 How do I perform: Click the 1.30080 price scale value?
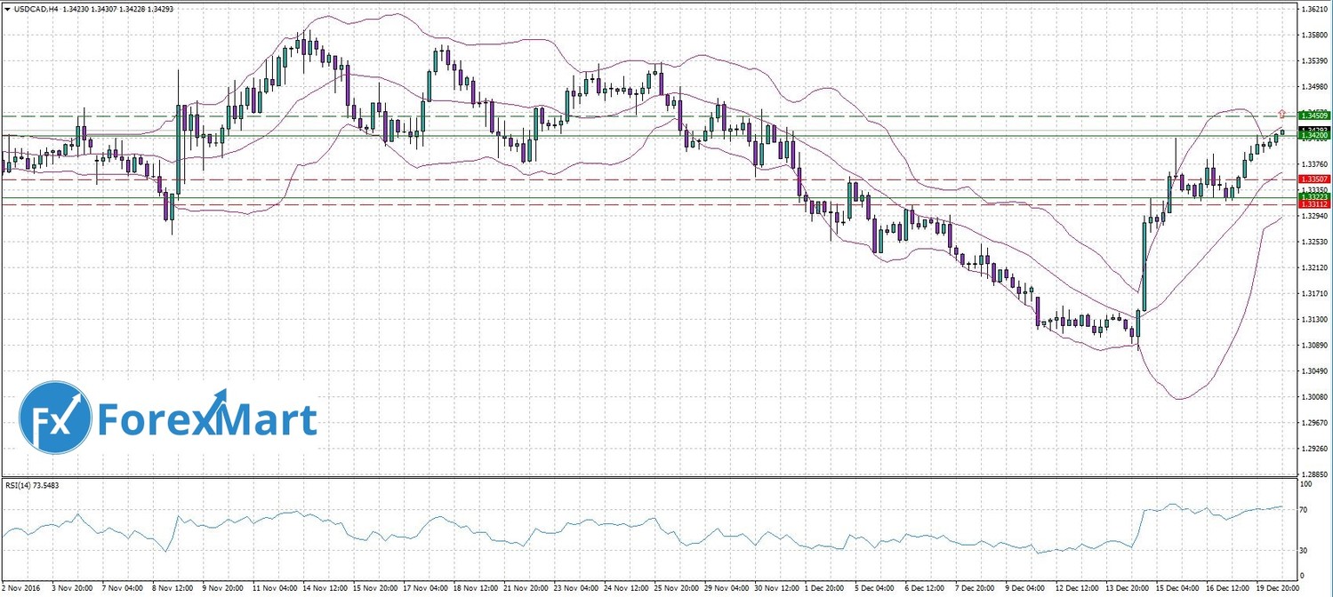pos(1313,397)
